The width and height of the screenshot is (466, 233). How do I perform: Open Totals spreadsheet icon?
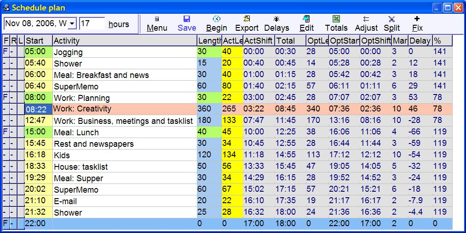pos(336,19)
